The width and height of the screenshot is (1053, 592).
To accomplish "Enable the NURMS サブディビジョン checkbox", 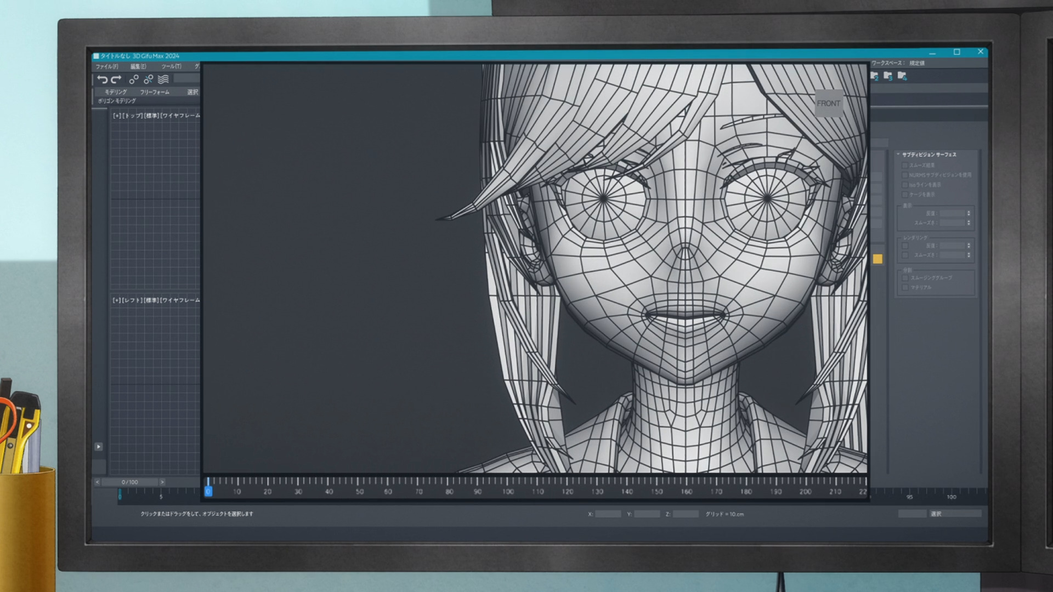I will click(x=905, y=175).
